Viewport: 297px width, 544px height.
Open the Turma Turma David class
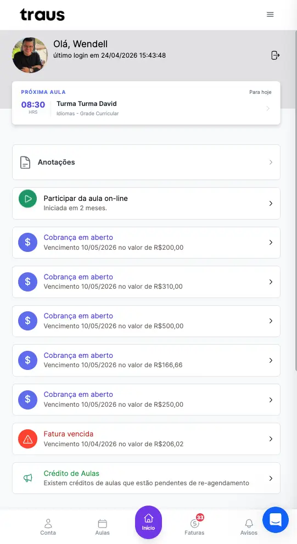point(86,104)
